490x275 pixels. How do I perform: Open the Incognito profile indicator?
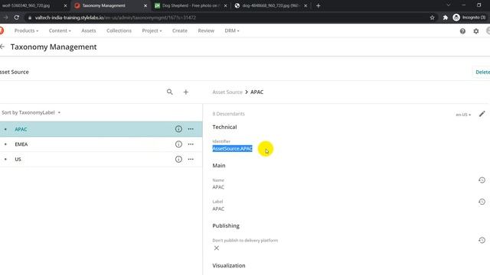[x=469, y=18]
